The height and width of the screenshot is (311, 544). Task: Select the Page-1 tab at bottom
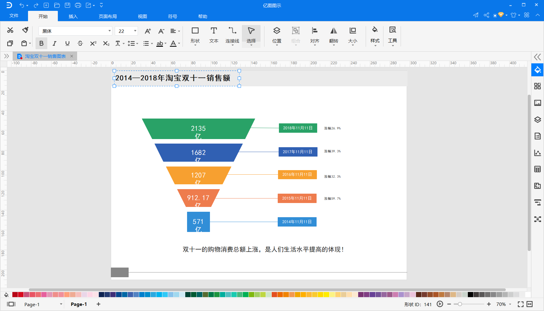click(x=79, y=304)
